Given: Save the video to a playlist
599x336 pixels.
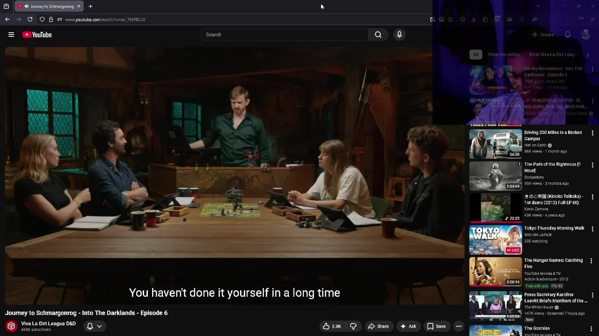Looking at the screenshot, I should [436, 326].
